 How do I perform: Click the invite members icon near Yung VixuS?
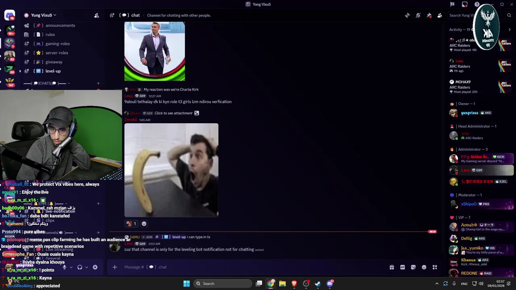point(96,15)
